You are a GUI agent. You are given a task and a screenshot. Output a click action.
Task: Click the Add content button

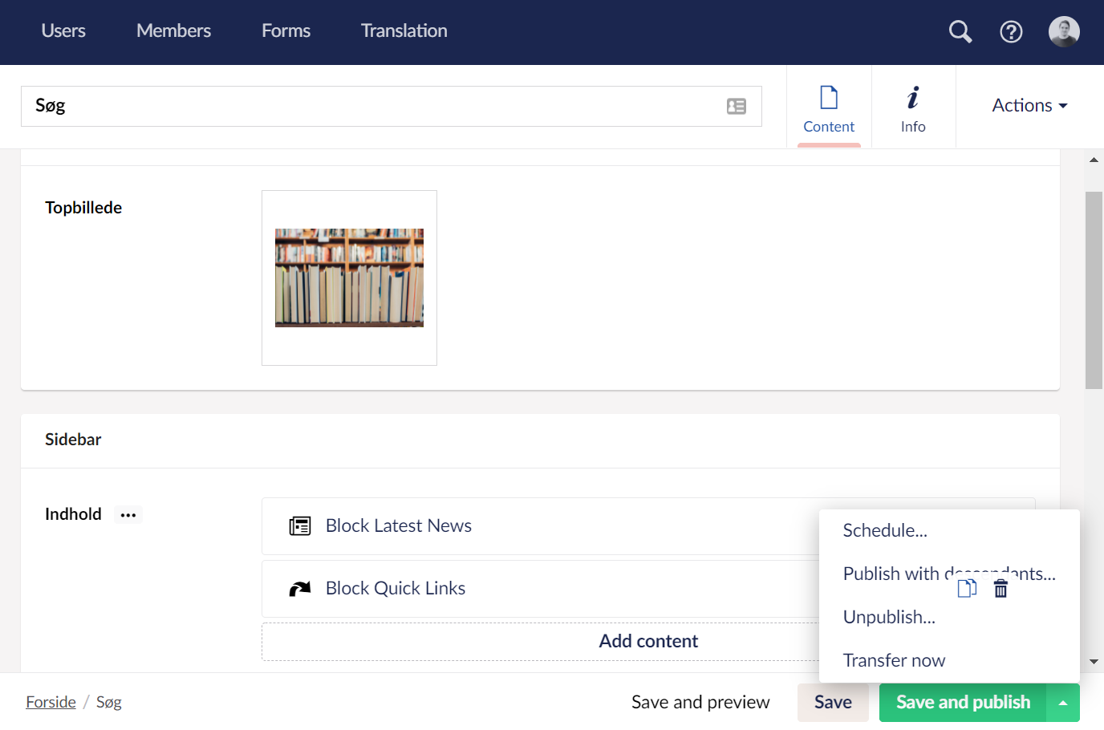(x=648, y=641)
